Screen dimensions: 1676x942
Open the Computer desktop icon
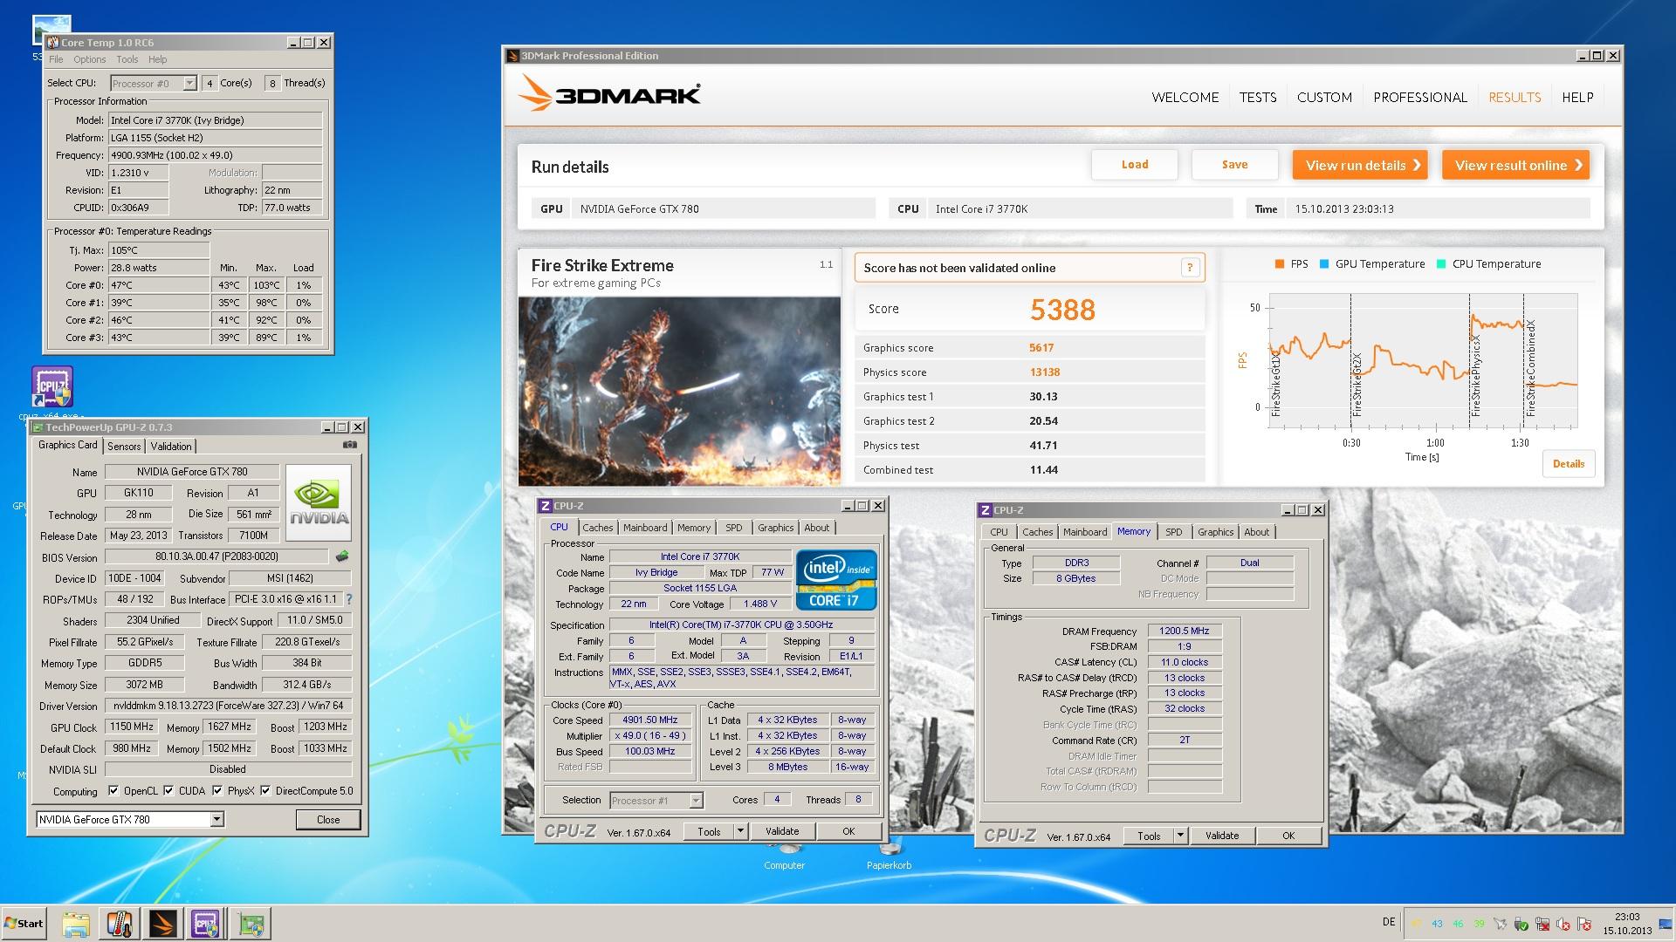(784, 857)
